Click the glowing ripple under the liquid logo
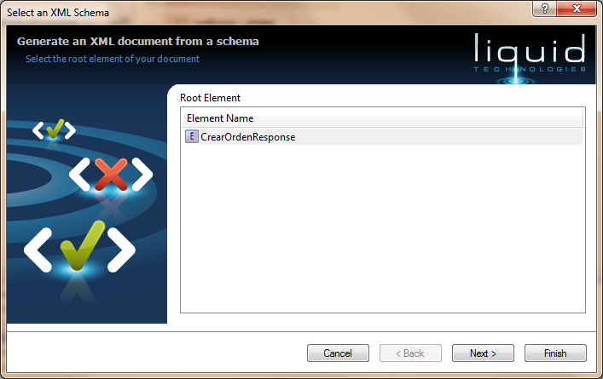603x379 pixels. click(515, 81)
